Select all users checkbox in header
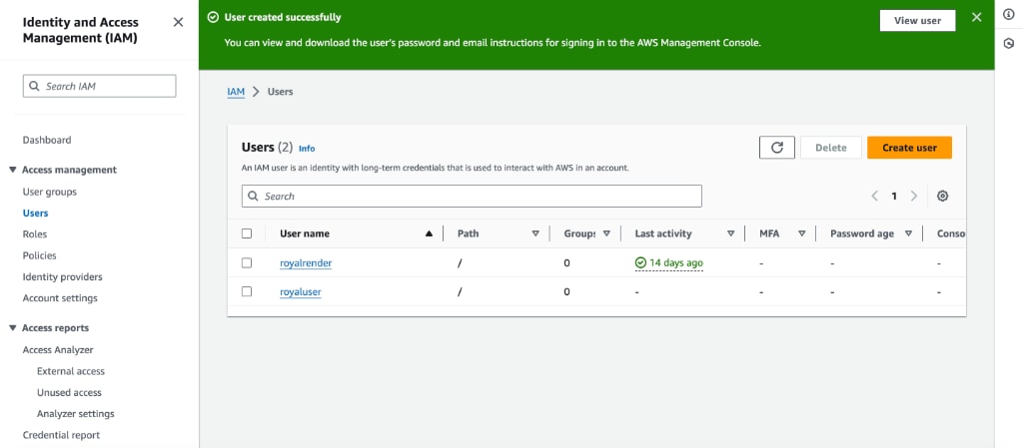 (247, 233)
